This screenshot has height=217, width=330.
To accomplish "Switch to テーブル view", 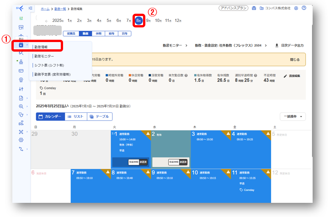I will coord(99,116).
